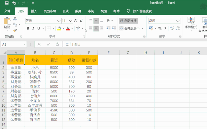Go to the 审阅 tab
This screenshot has width=207, height=129.
tap(91, 11)
